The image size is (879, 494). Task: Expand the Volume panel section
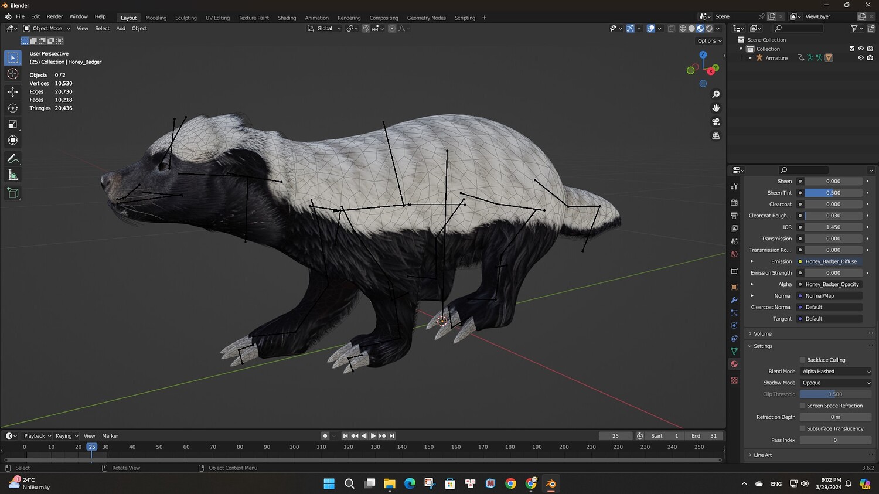(762, 334)
